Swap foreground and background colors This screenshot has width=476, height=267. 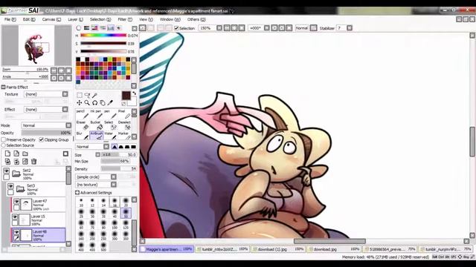coord(134,93)
